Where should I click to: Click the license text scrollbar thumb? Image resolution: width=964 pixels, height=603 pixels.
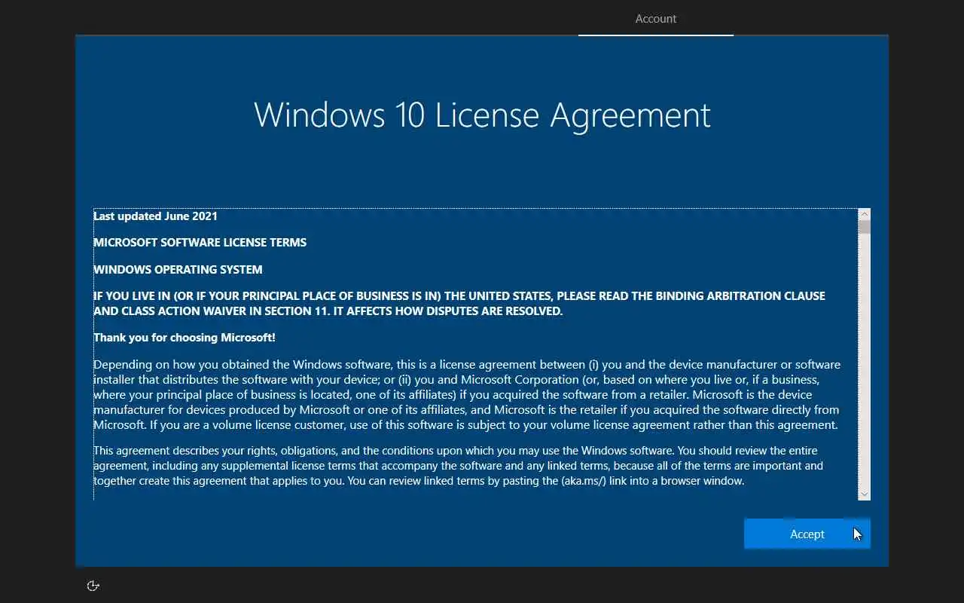click(x=864, y=227)
